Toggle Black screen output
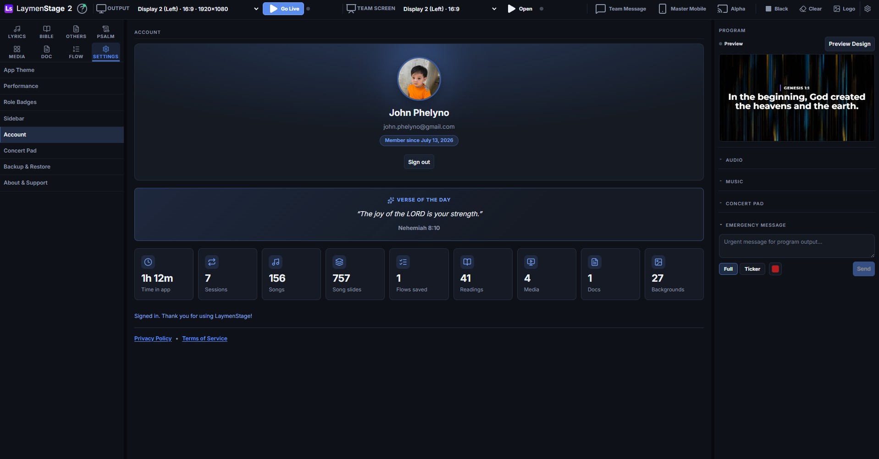The height and width of the screenshot is (459, 879). 777,9
